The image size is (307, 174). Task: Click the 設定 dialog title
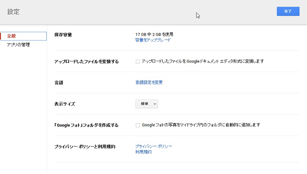tap(13, 12)
